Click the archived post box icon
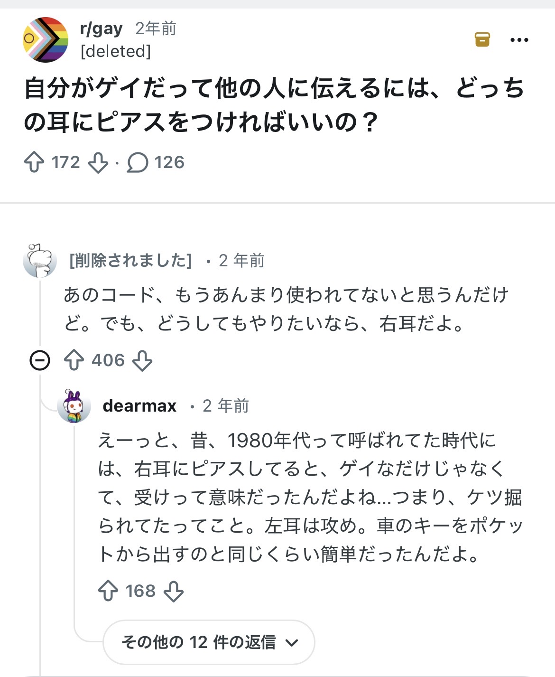The height and width of the screenshot is (677, 555). click(482, 39)
